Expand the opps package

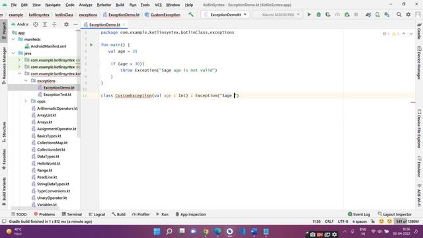point(26,101)
